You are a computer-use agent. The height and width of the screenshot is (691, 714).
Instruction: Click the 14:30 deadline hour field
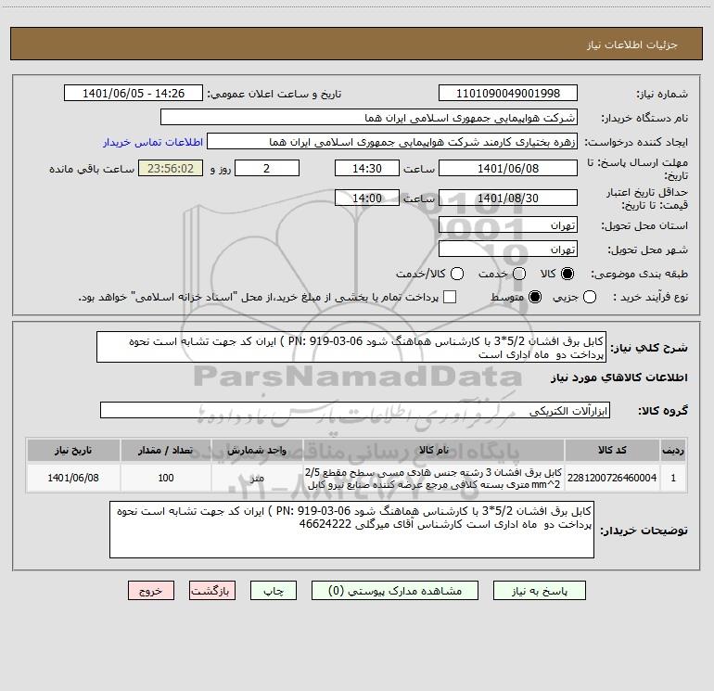pos(366,169)
